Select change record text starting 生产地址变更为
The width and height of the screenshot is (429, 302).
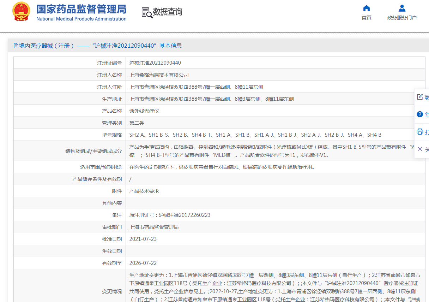tap(275, 287)
